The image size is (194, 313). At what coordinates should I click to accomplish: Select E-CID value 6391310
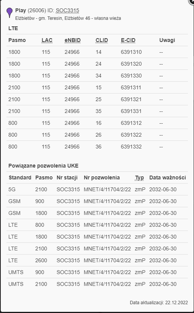(131, 52)
